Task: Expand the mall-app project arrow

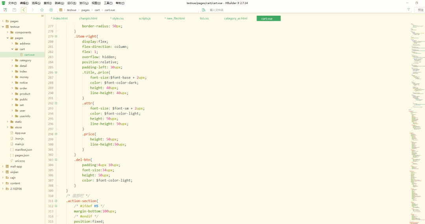Action: coord(3,166)
